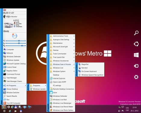This screenshot has width=141, height=113.
Task: Expand the Administrative Tools folder
Action: pos(62,36)
